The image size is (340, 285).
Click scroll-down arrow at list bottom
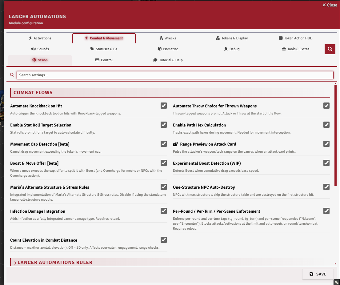click(x=335, y=264)
